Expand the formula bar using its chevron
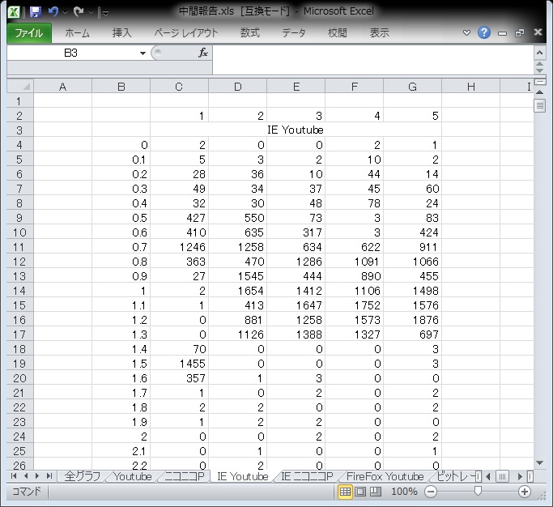The height and width of the screenshot is (507, 553). [x=539, y=53]
